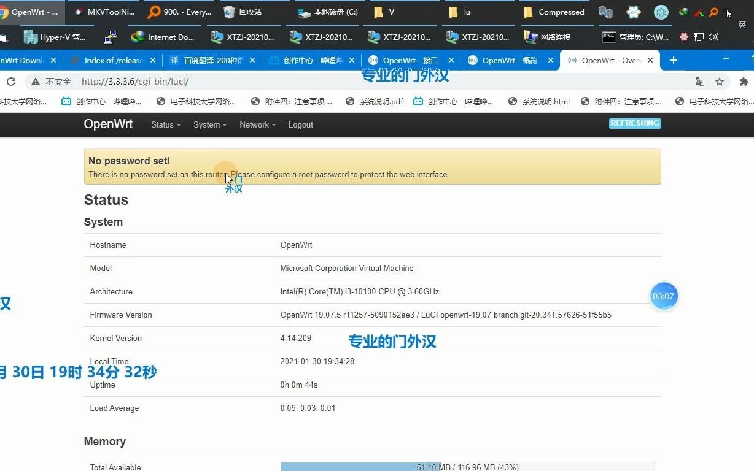Open the 管理员: C:\W... command prompt window

(636, 37)
